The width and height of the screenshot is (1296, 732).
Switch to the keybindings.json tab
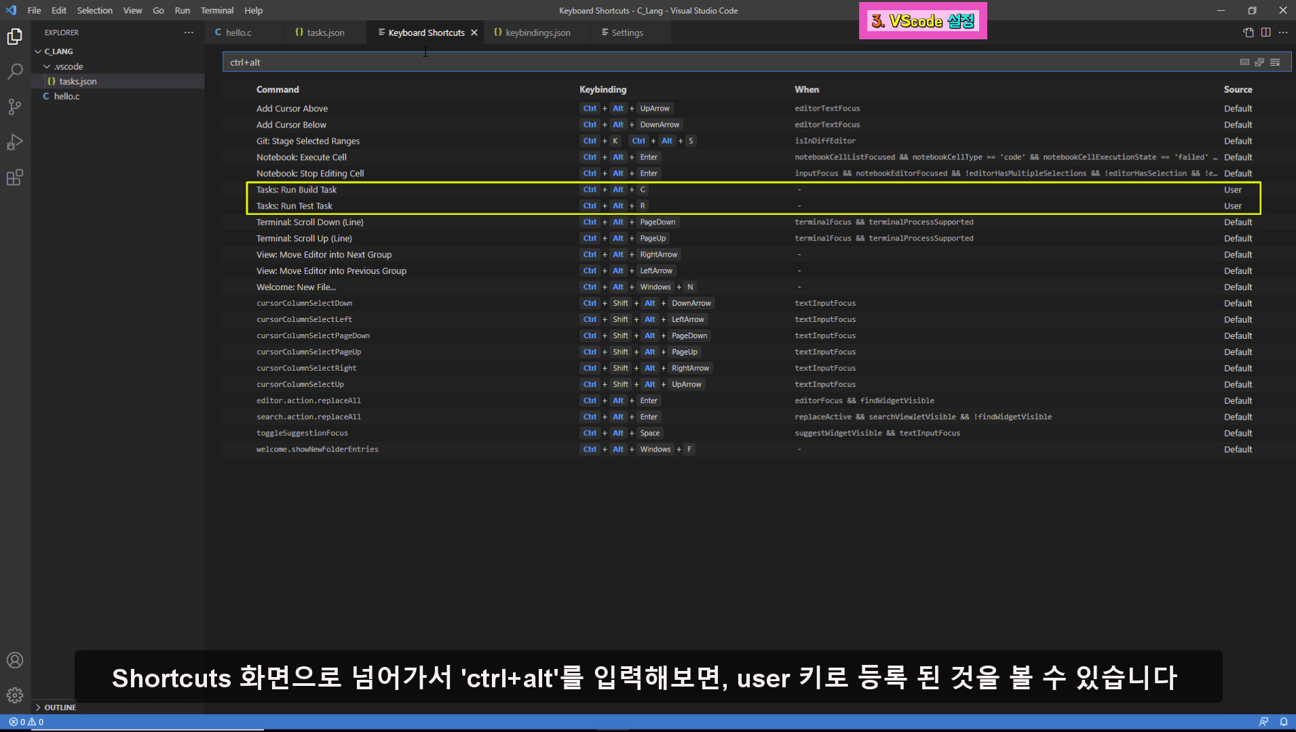pyautogui.click(x=537, y=33)
